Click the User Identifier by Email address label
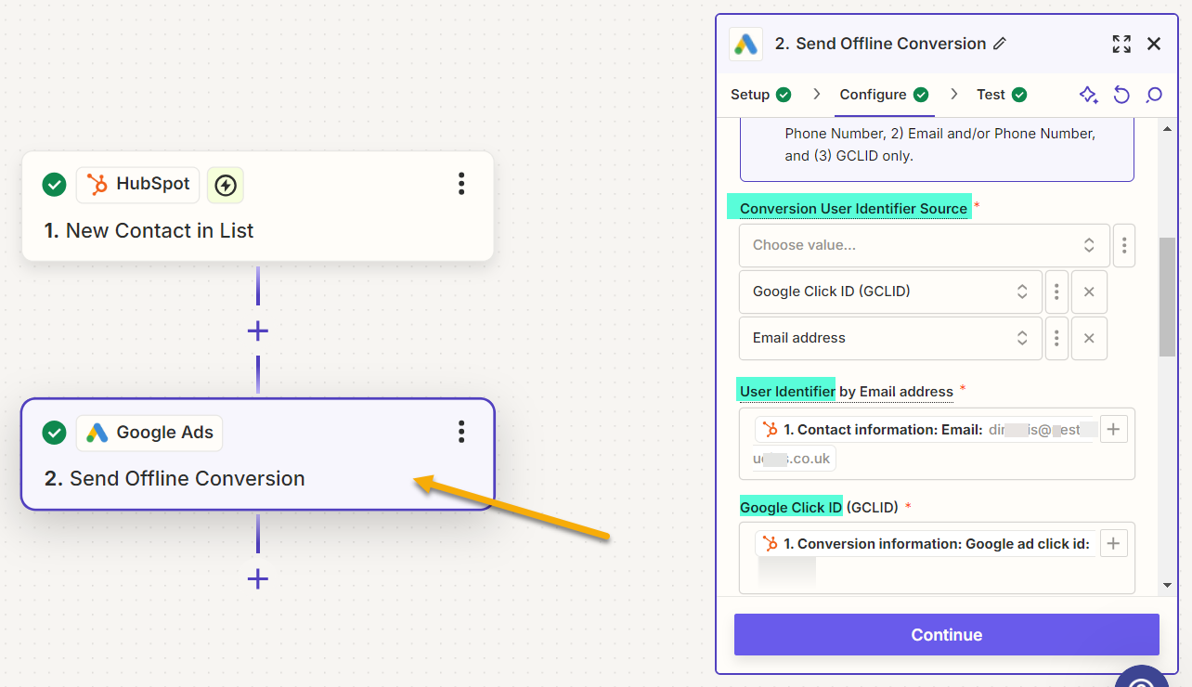Viewport: 1192px width, 687px height. click(847, 392)
